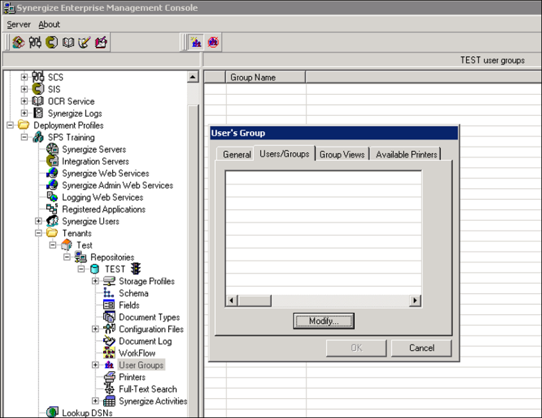Image resolution: width=542 pixels, height=418 pixels.
Task: Click the add user group toolbar icon
Action: tap(196, 42)
